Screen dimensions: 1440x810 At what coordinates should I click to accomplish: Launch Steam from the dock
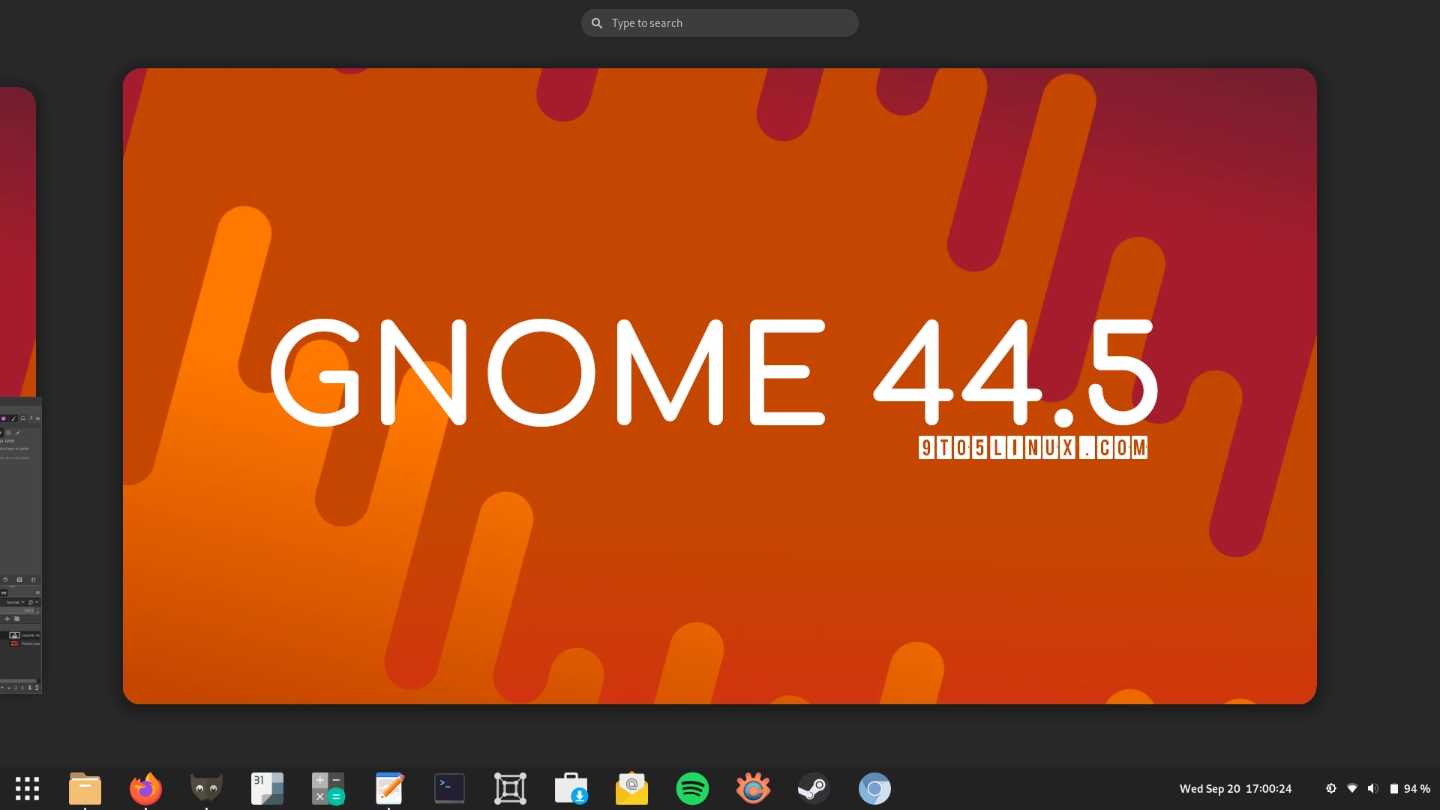coord(814,788)
